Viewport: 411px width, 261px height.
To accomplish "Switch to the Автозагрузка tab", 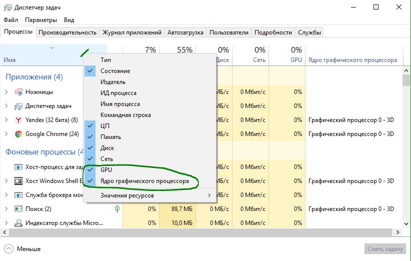I will pyautogui.click(x=185, y=32).
